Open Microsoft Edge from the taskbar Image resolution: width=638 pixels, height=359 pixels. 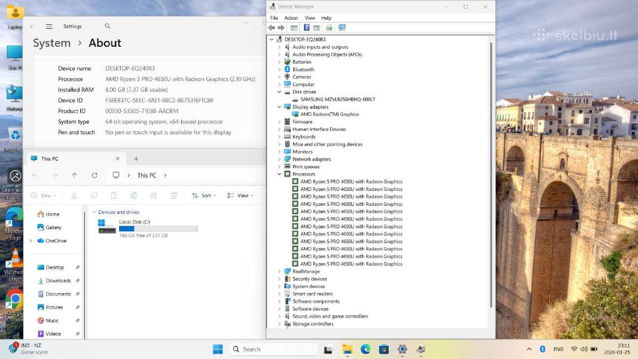pyautogui.click(x=365, y=349)
